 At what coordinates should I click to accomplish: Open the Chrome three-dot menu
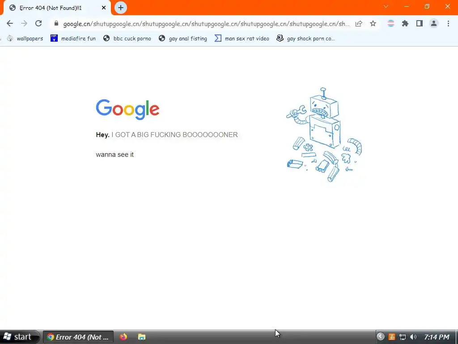[x=448, y=23]
